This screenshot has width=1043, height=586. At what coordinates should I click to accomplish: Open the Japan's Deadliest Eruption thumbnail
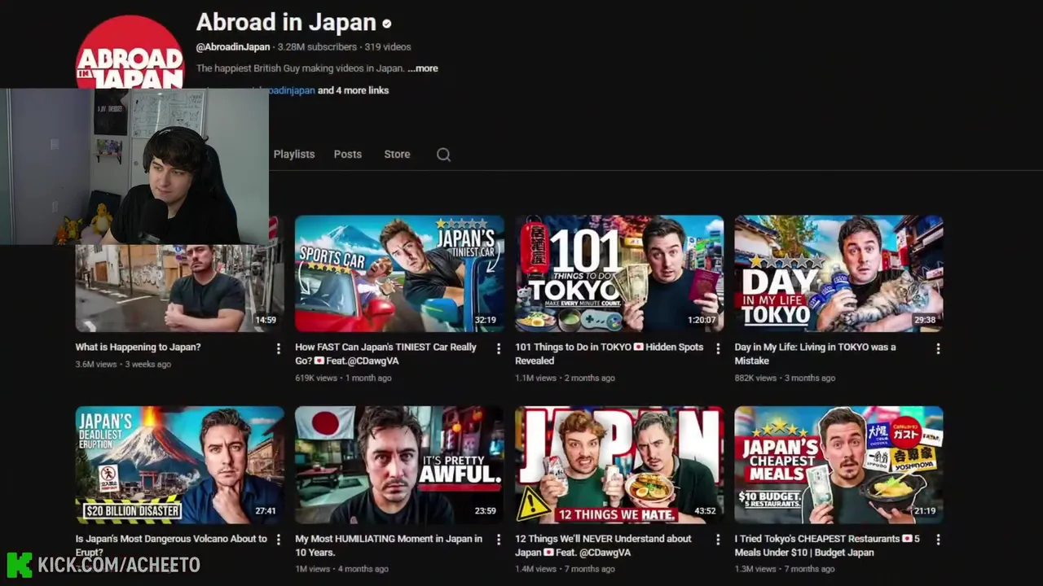point(180,465)
